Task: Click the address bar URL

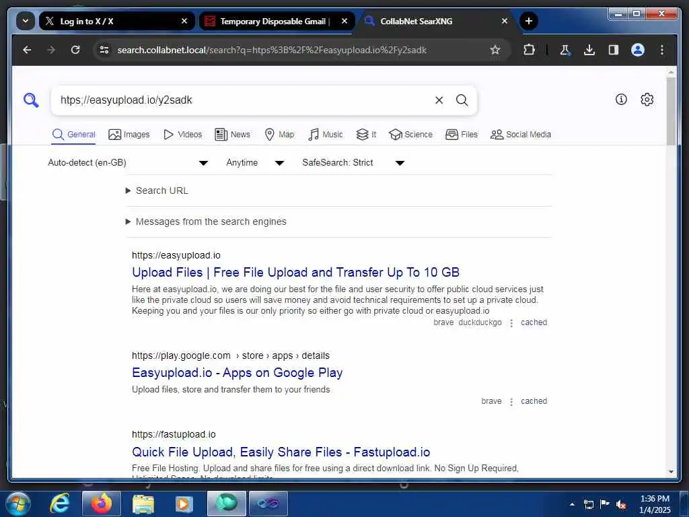Action: click(x=272, y=50)
